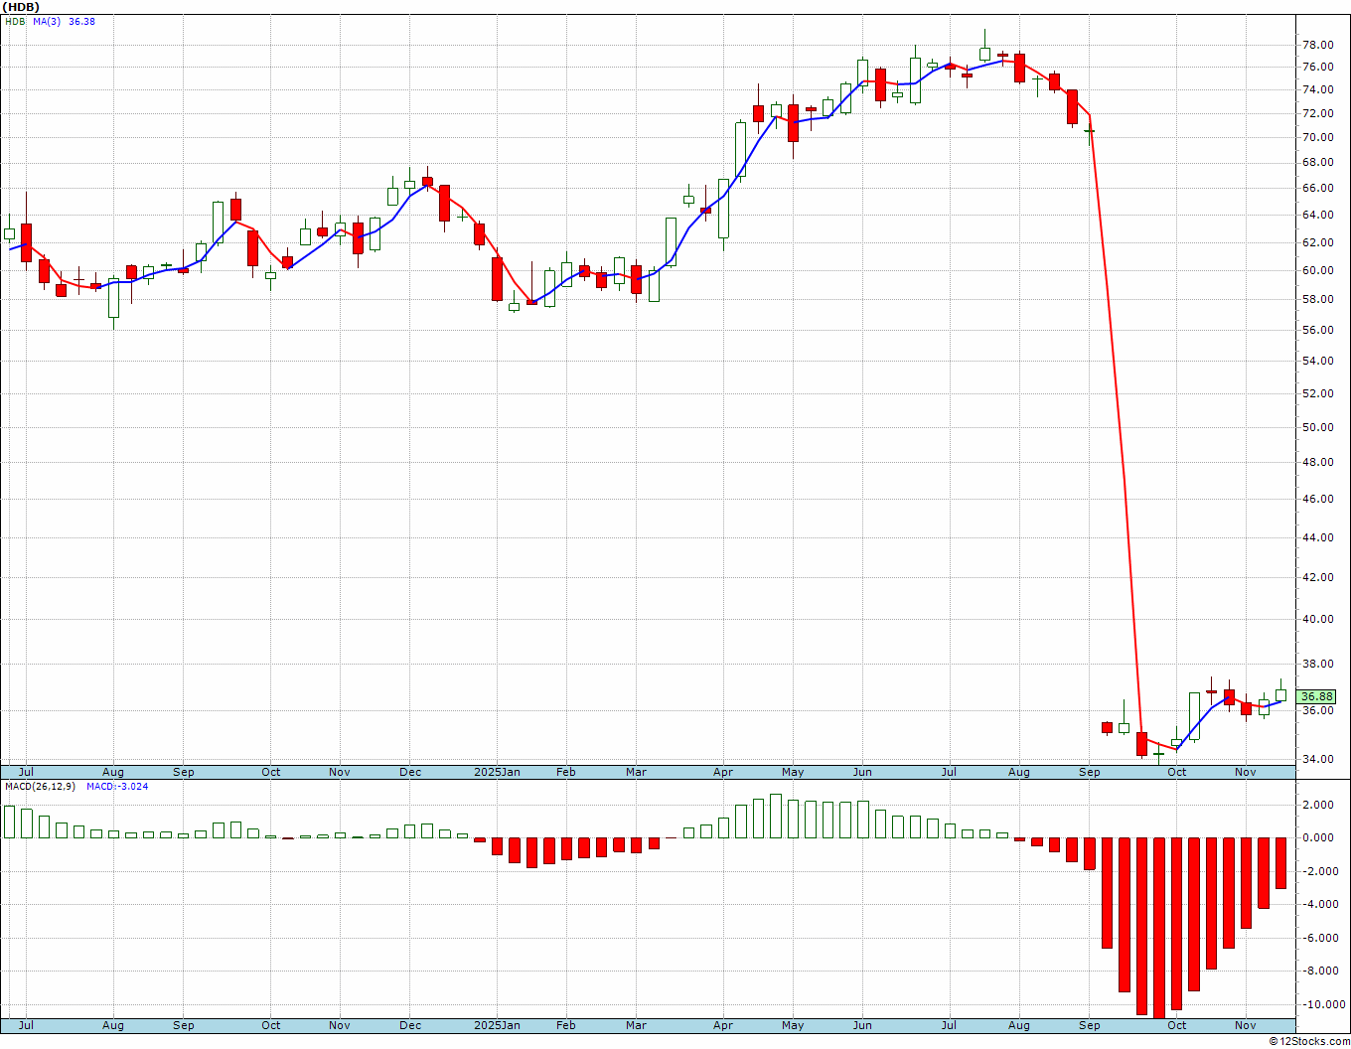Click the MA(3) moving average legend
This screenshot has height=1049, width=1351.
[47, 21]
